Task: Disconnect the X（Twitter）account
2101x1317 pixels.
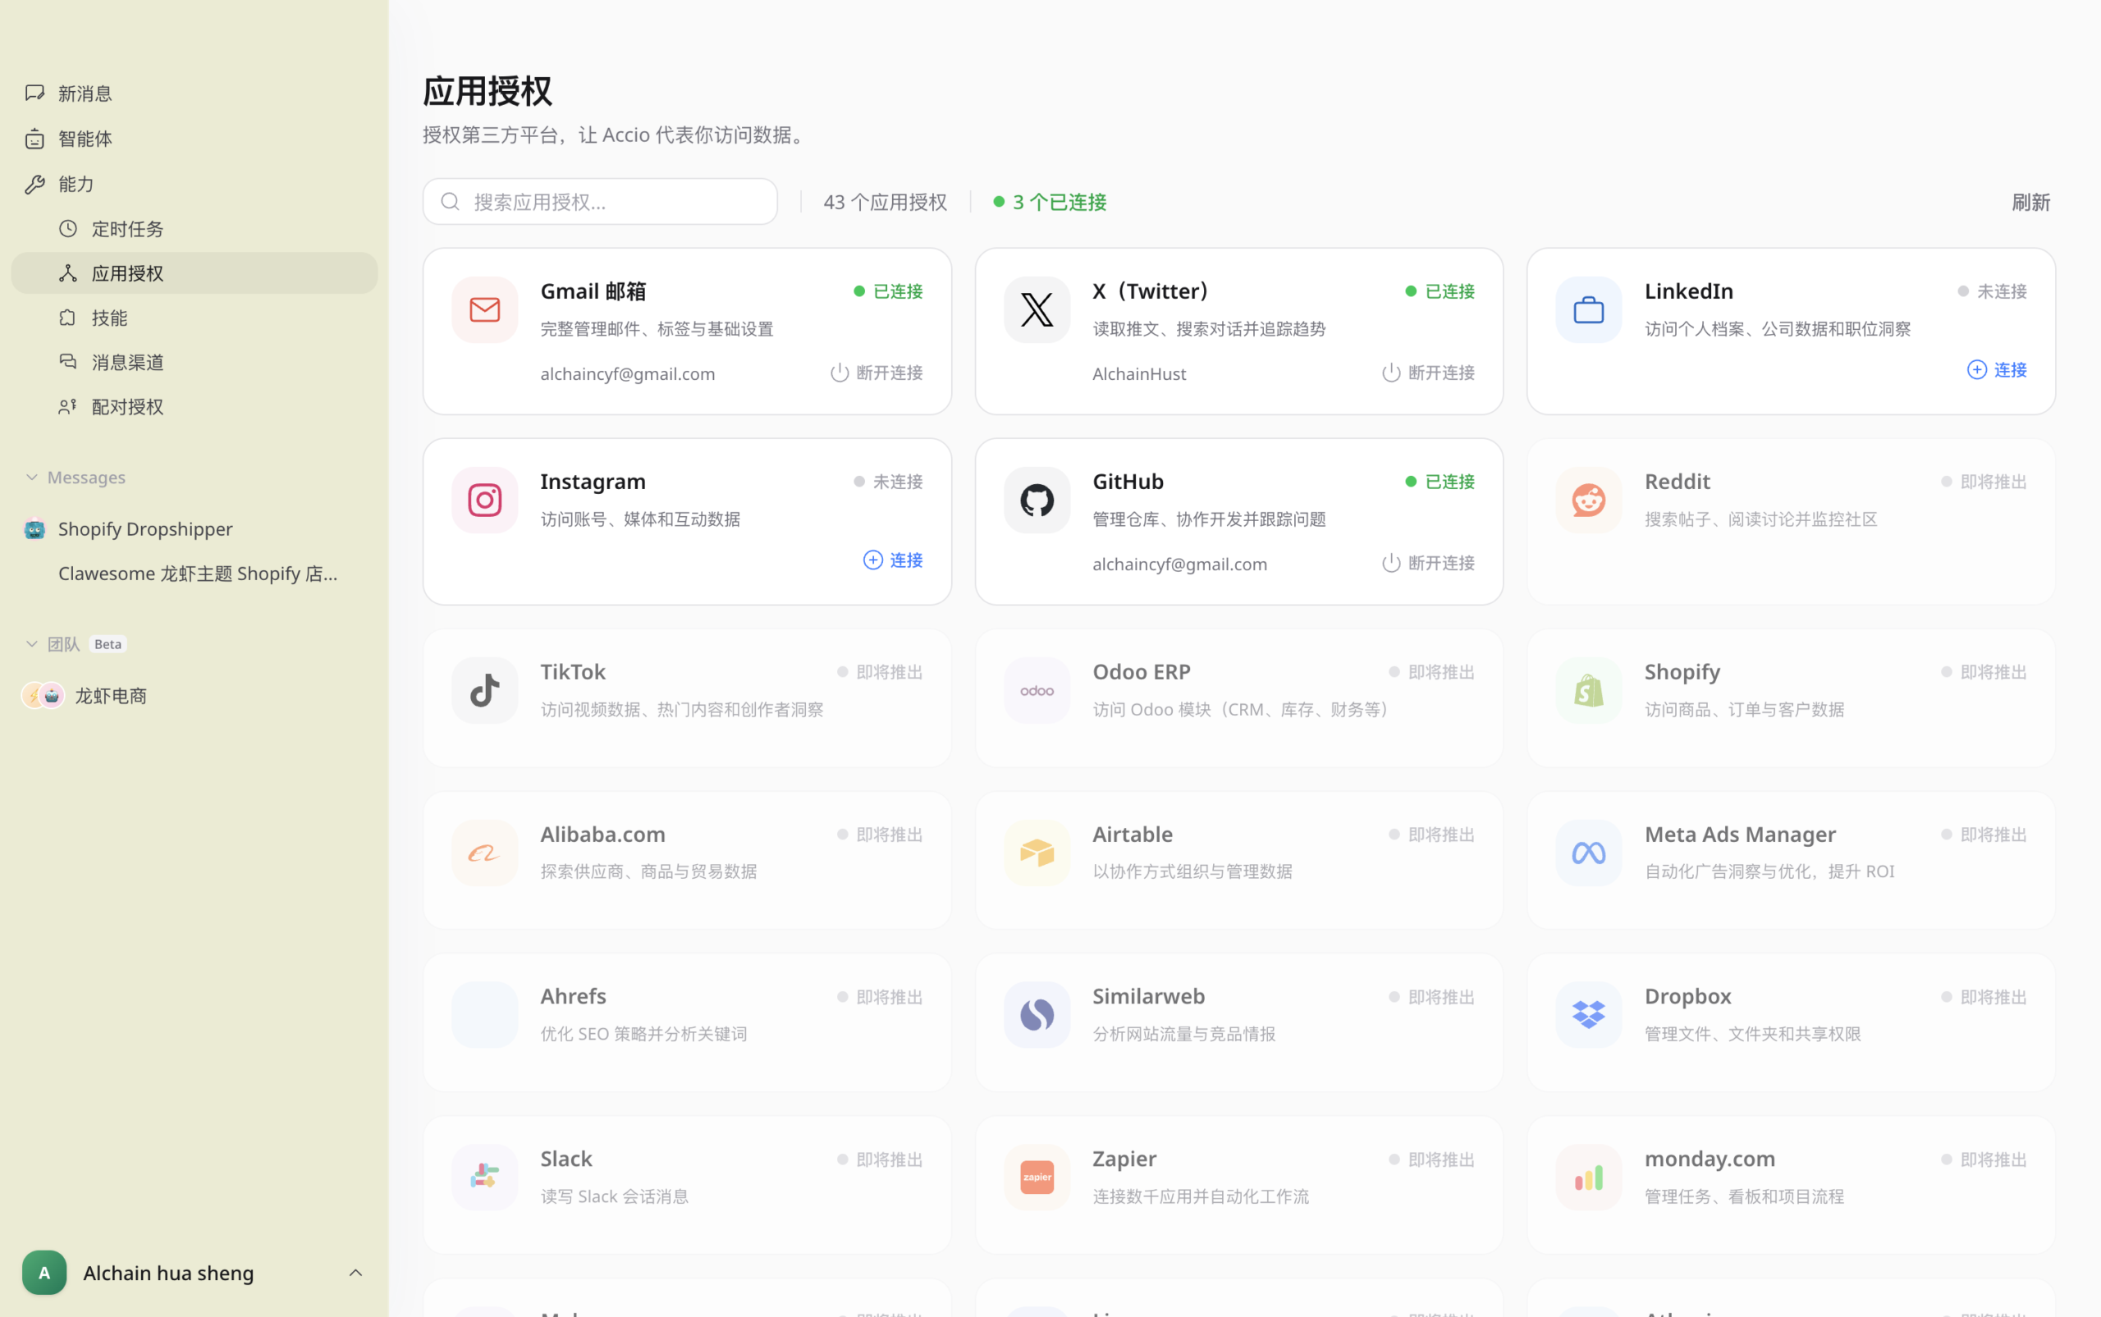Action: (1426, 372)
